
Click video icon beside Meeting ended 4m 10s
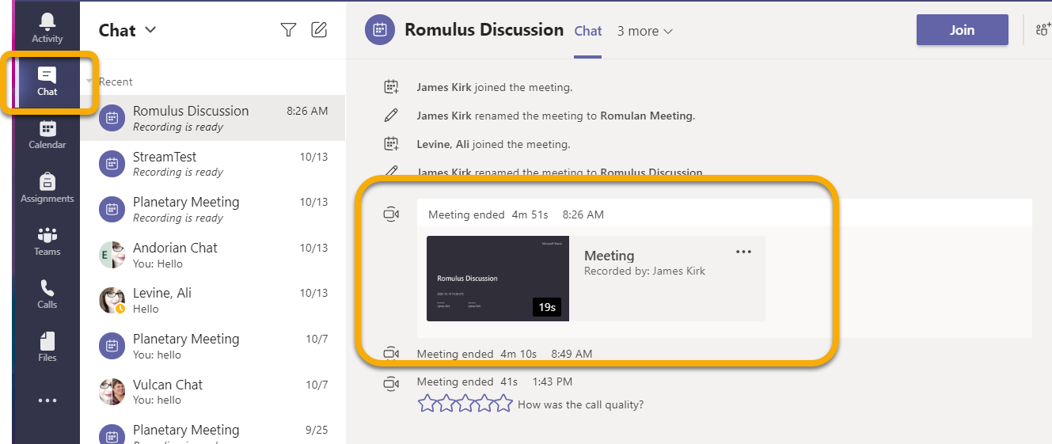[x=390, y=354]
